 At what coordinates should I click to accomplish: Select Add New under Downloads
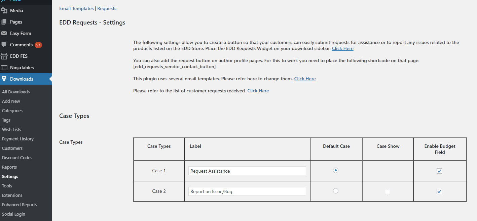[x=11, y=101]
